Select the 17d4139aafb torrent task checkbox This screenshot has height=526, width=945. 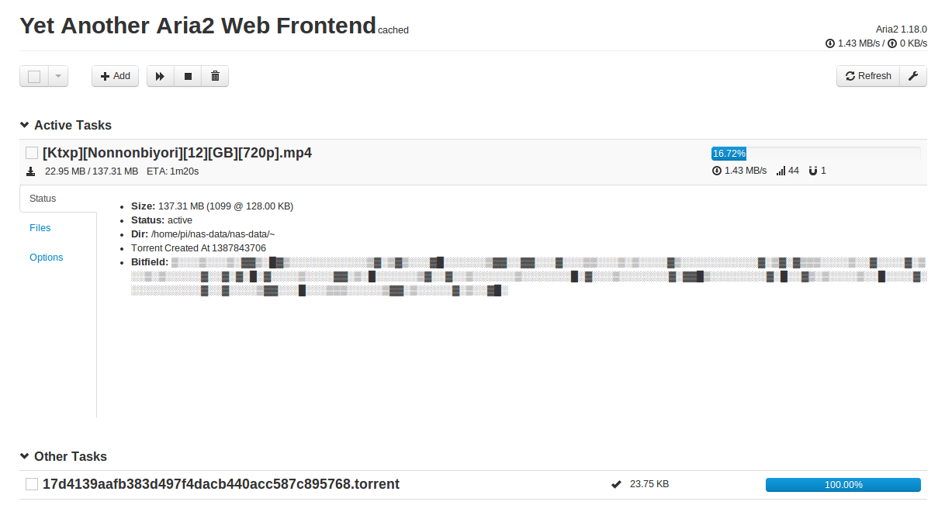coord(32,484)
